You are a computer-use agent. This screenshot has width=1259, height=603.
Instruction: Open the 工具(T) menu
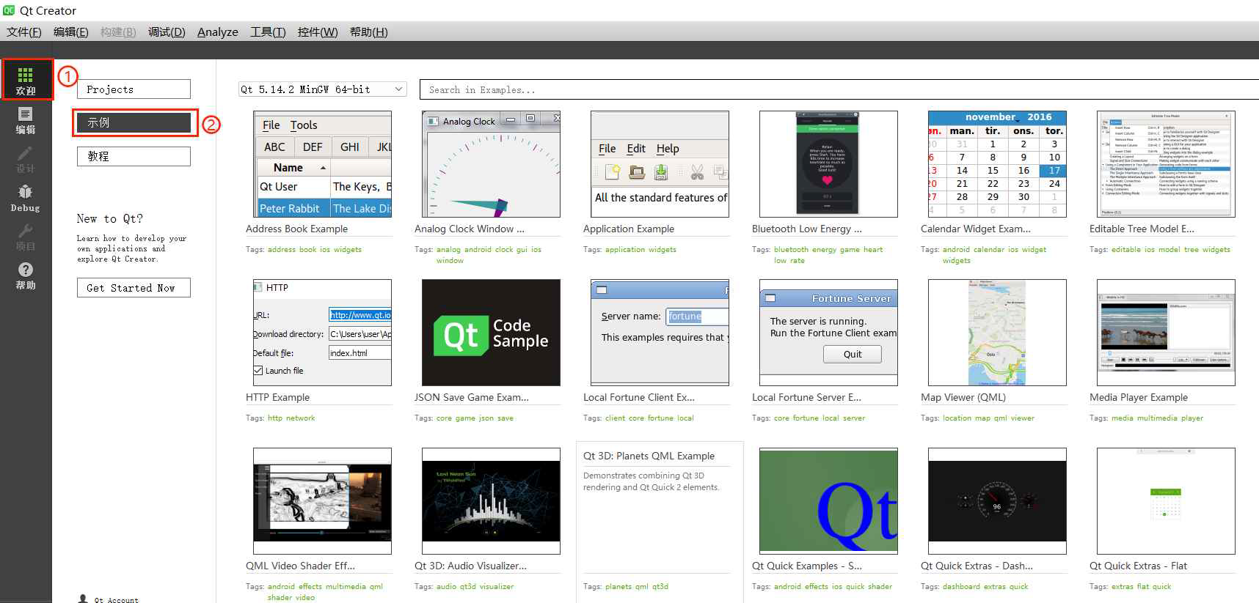pos(268,32)
